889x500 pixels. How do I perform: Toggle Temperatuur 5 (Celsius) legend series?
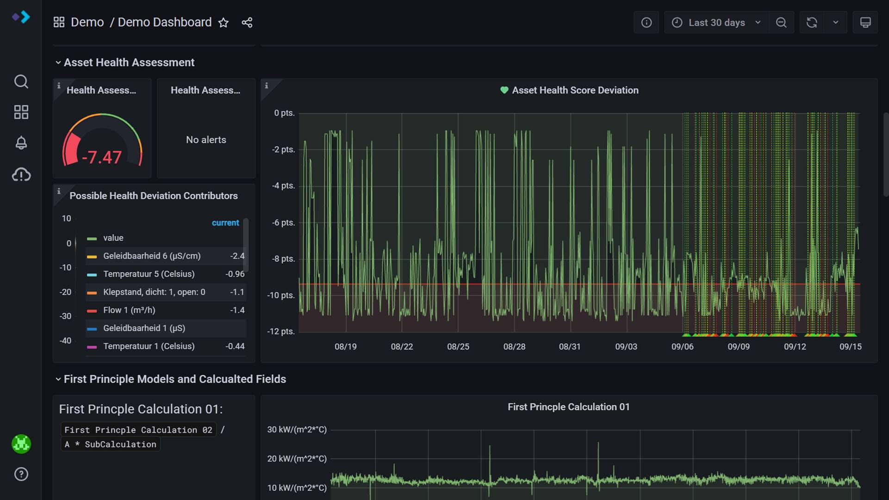149,274
